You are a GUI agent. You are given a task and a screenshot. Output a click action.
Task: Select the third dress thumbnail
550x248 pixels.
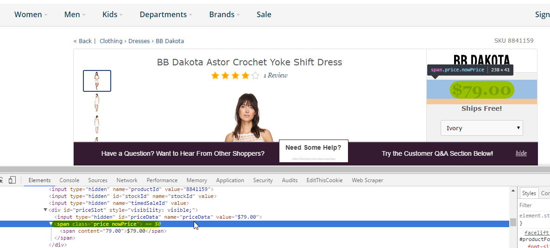point(97,124)
